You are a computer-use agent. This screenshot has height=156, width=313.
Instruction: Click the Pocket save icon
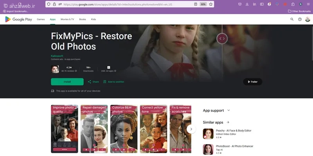[240, 4]
